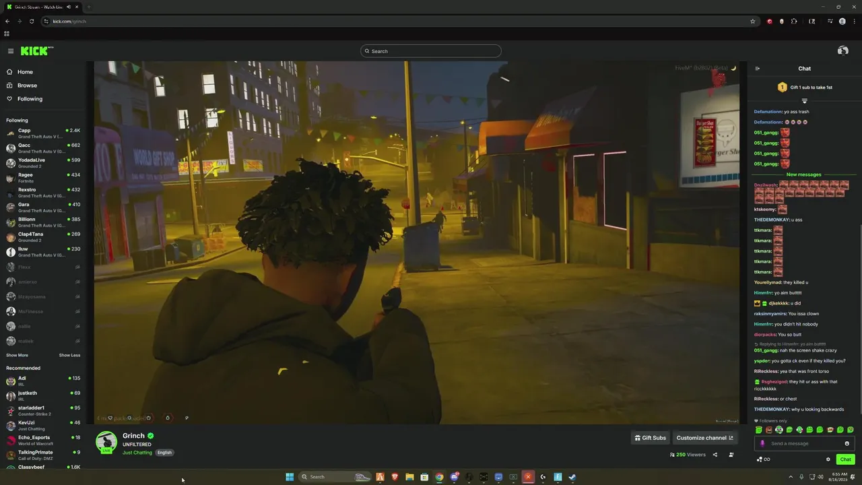Show hidden system tray icons
Viewport: 862px width, 485px height.
coord(791,477)
